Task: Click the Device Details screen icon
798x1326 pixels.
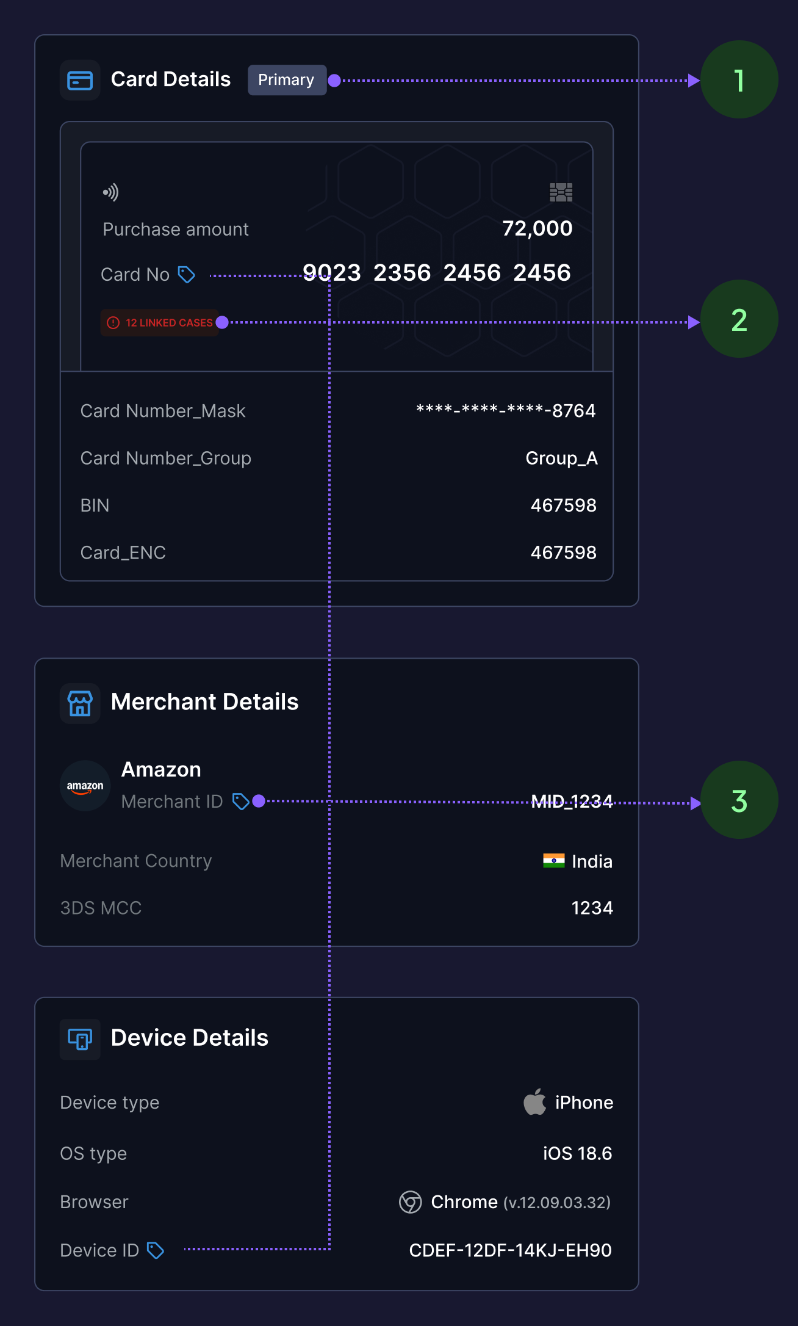Action: [x=80, y=1038]
